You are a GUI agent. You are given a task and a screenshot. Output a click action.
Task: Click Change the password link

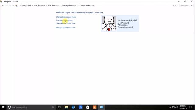64,20
